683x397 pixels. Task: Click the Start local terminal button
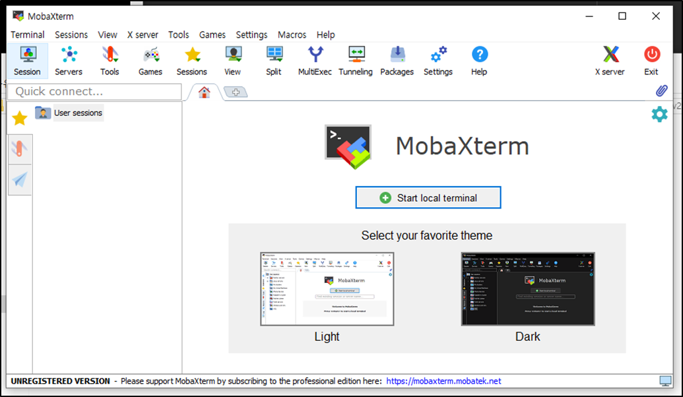pyautogui.click(x=428, y=198)
